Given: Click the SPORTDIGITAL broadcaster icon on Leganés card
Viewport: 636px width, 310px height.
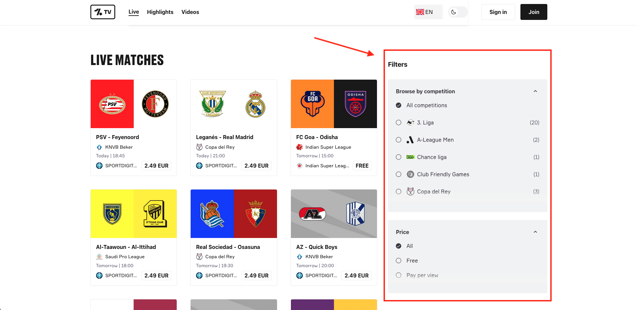Looking at the screenshot, I should [199, 165].
